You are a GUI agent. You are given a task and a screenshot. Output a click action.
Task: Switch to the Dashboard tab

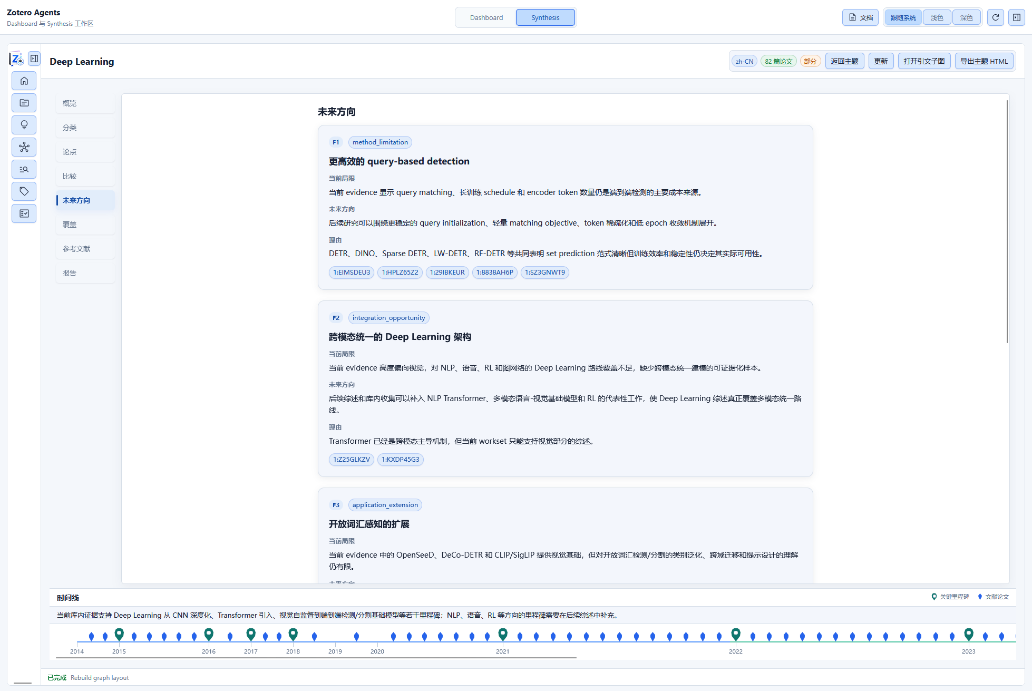pyautogui.click(x=486, y=17)
